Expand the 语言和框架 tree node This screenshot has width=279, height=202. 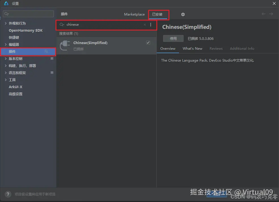coord(5,73)
